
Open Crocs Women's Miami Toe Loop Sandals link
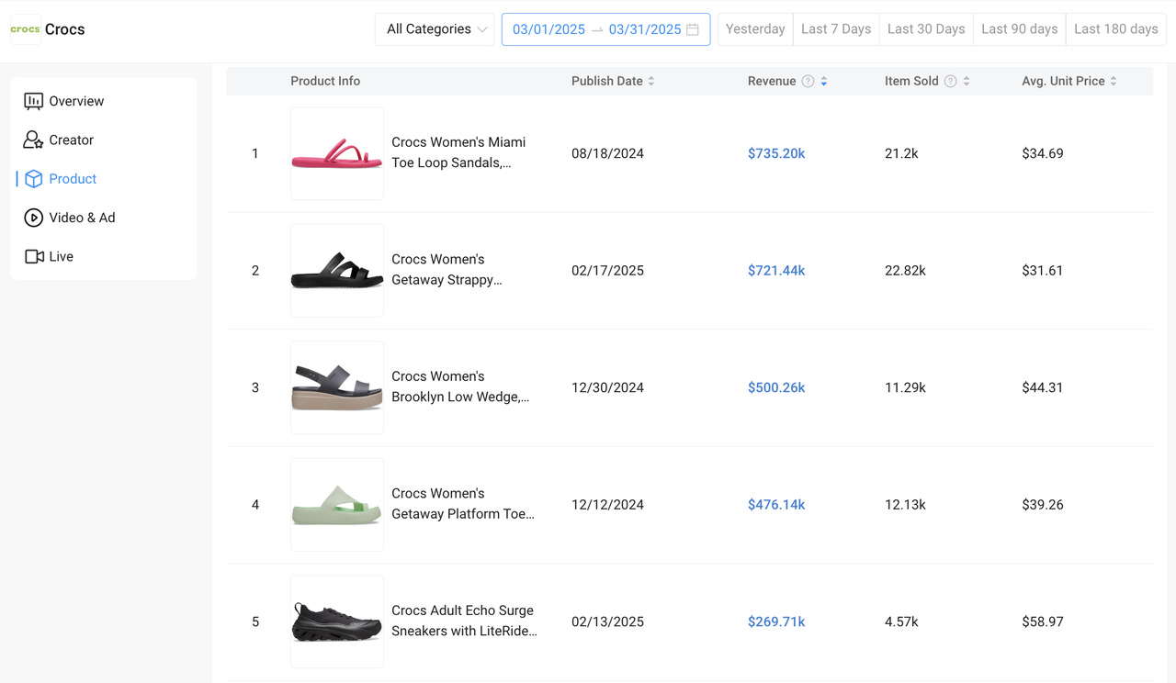(x=458, y=152)
